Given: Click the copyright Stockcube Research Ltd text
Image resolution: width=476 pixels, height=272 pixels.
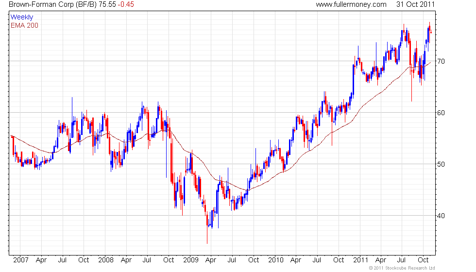Looking at the screenshot, I should click(x=402, y=268).
